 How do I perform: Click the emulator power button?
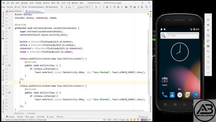(x=208, y=20)
